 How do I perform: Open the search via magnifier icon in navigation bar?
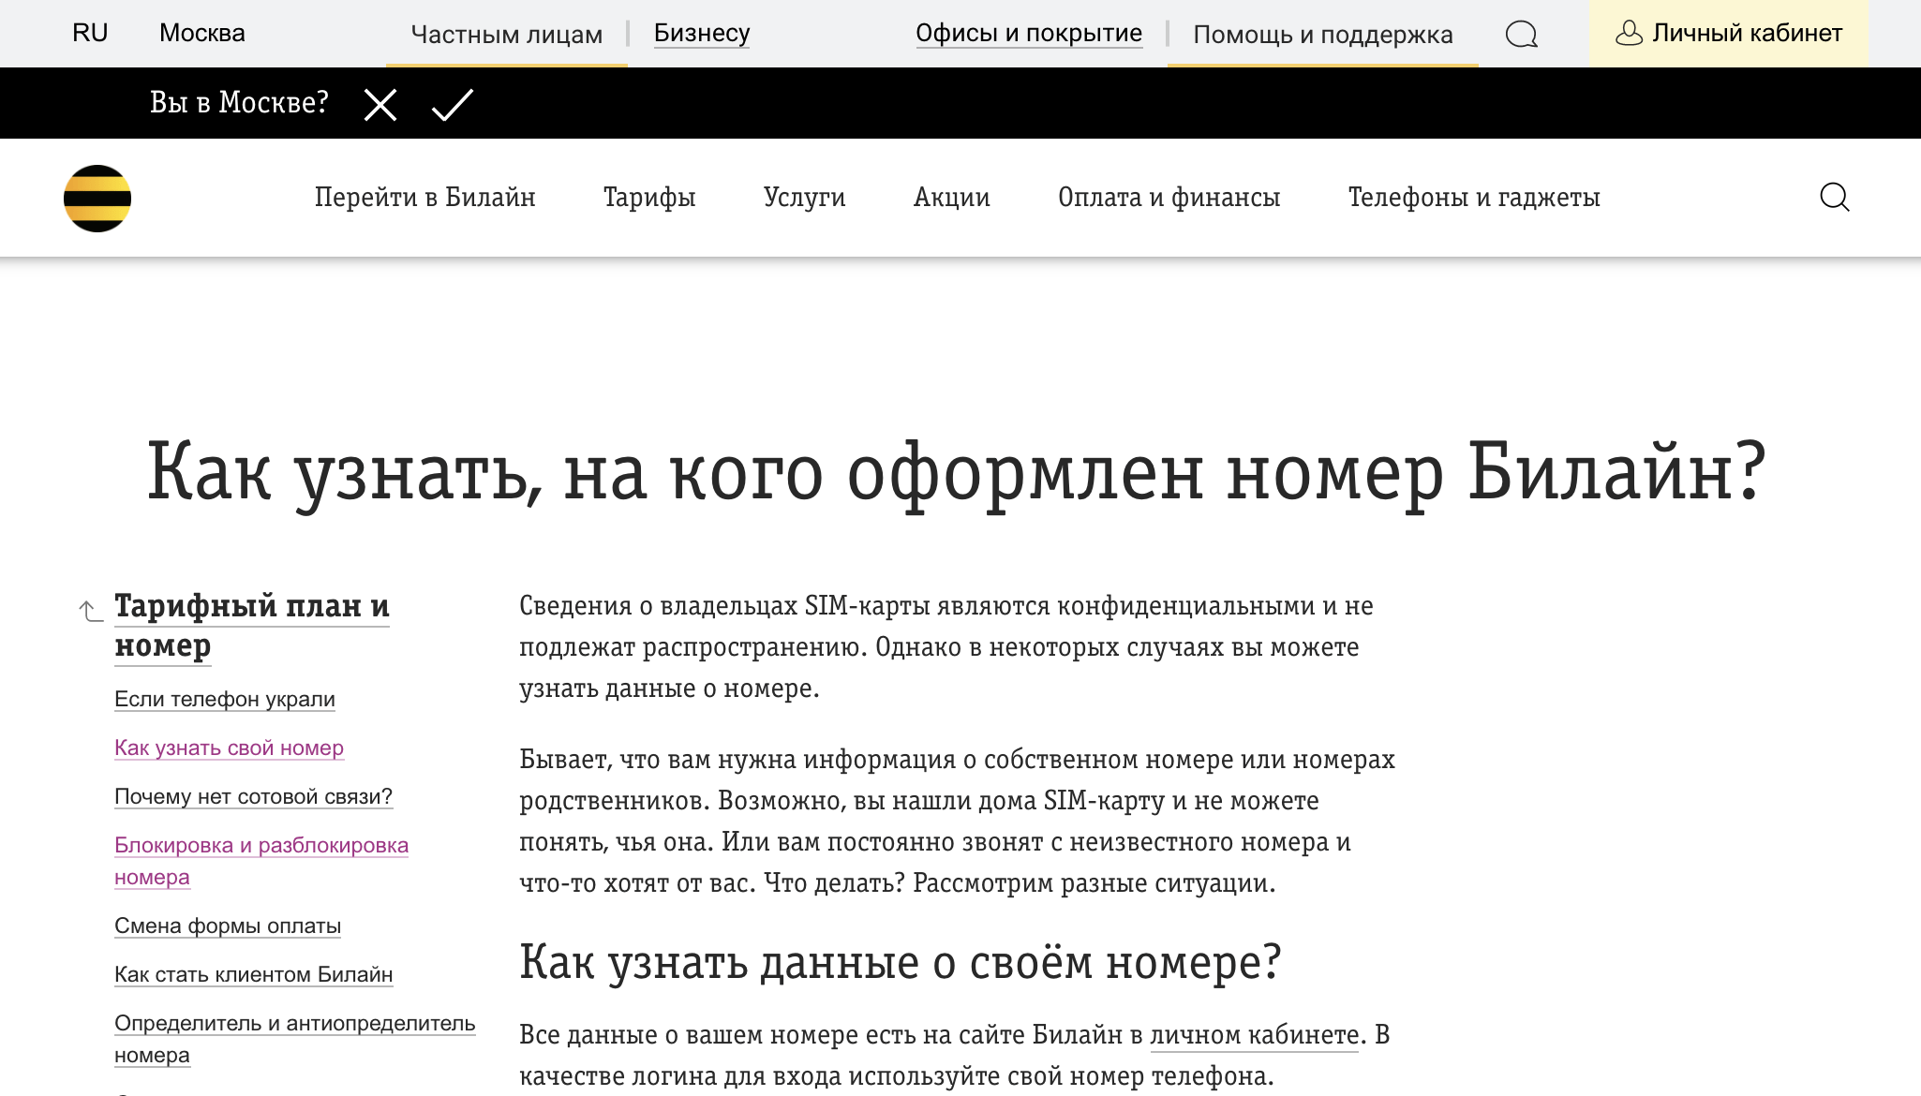[x=1835, y=198]
